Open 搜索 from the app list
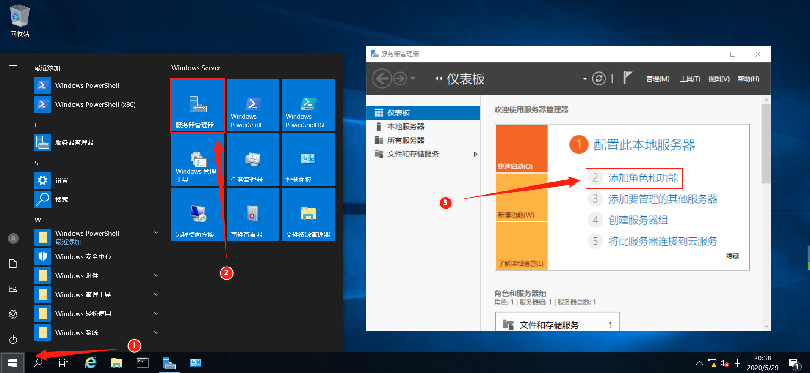 pyautogui.click(x=97, y=199)
